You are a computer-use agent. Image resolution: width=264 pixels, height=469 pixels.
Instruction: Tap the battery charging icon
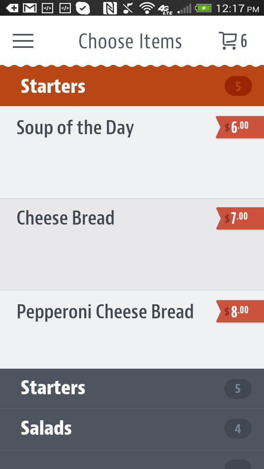(x=203, y=8)
